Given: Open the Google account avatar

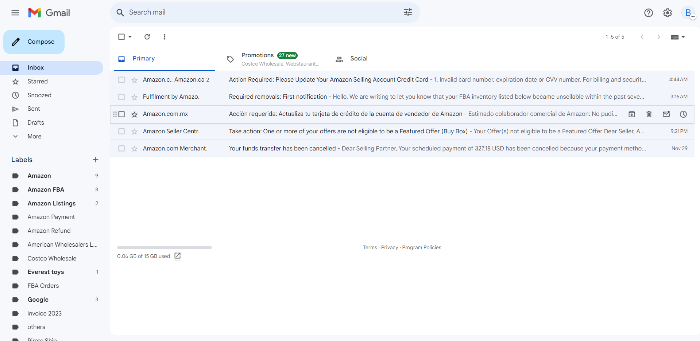Looking at the screenshot, I should (688, 13).
